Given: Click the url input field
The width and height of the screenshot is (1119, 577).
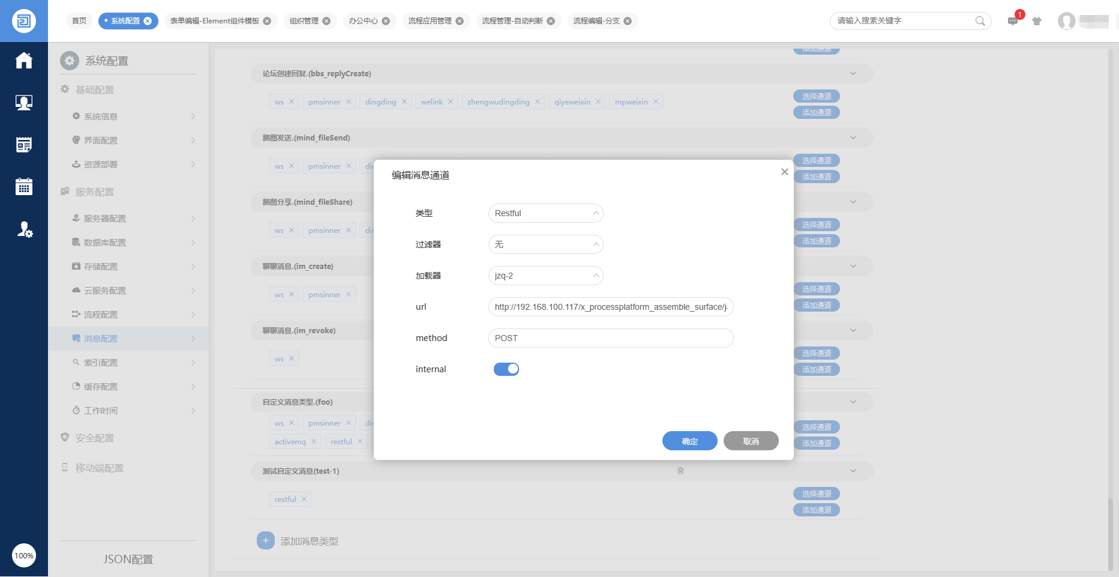Looking at the screenshot, I should coord(611,307).
